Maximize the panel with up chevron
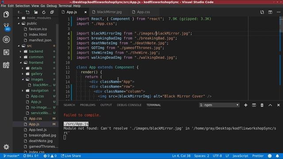 270,105
